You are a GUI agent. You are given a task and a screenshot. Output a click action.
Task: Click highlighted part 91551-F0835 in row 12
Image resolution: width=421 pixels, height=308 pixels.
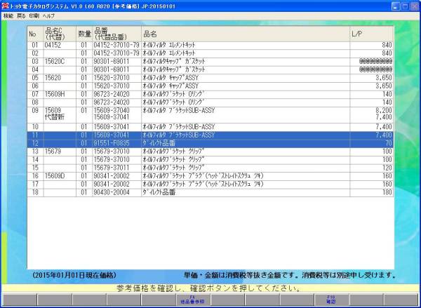112,143
